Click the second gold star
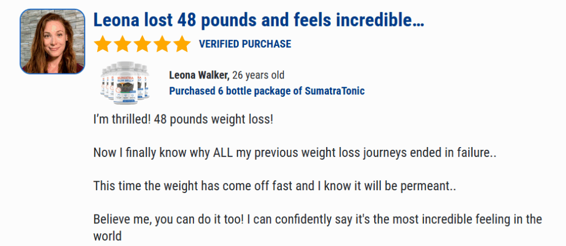This screenshot has height=246, width=566. tap(123, 44)
